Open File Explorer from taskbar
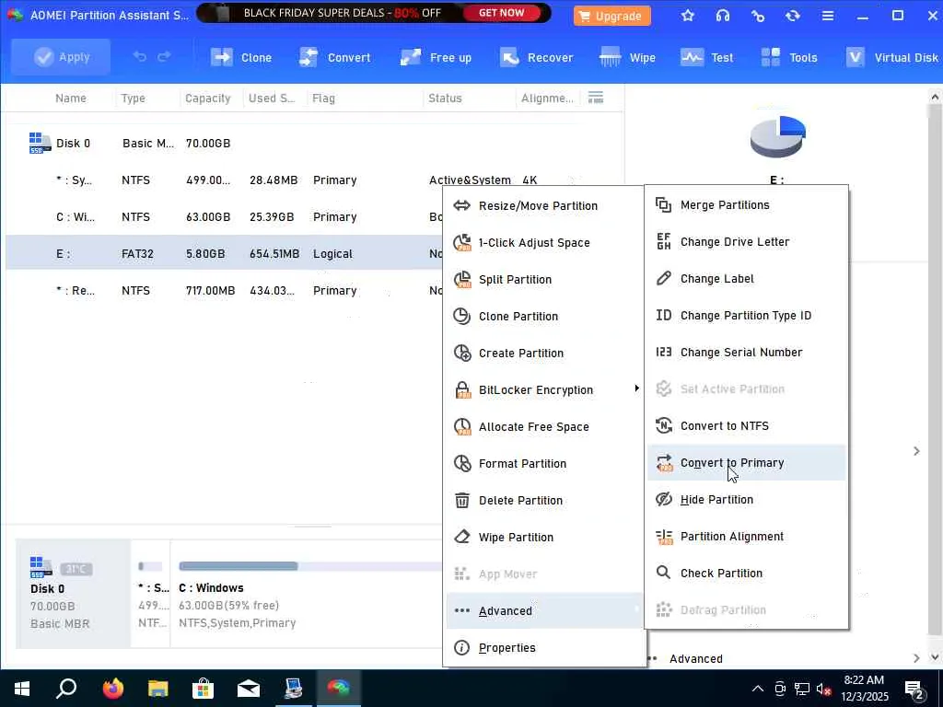The width and height of the screenshot is (943, 707). 158,689
